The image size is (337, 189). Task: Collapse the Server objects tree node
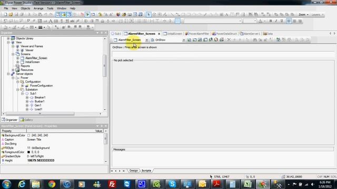(8, 73)
